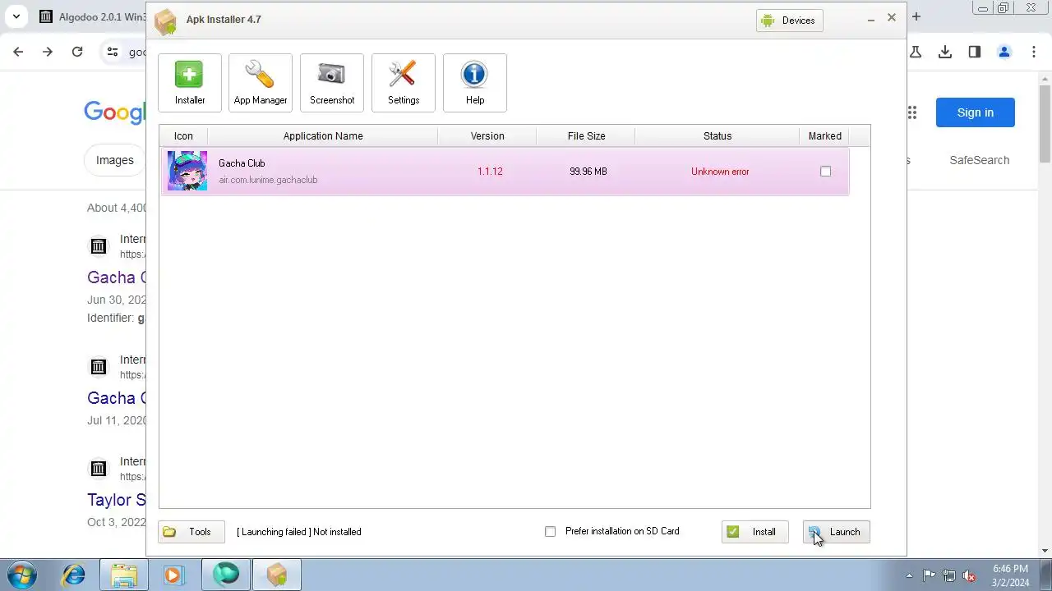Click the Action Center flag tray icon
Viewport: 1052px width, 591px height.
[x=929, y=575]
